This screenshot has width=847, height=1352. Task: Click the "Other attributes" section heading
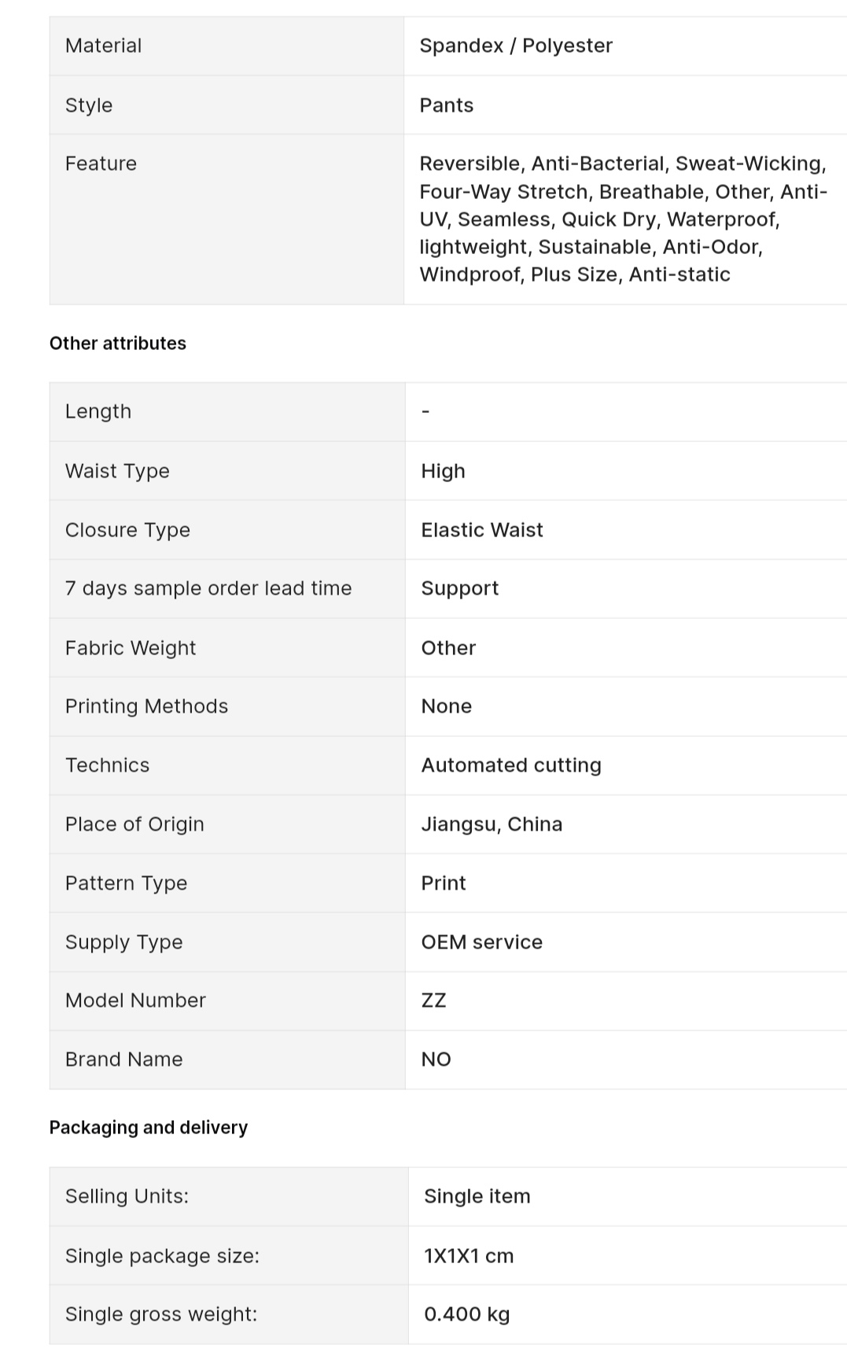coord(118,344)
